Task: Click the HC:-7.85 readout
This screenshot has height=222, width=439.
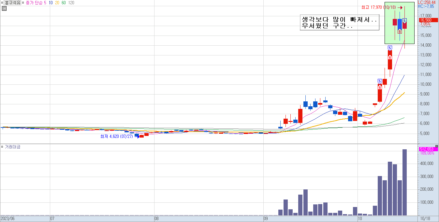Action: coord(426,6)
